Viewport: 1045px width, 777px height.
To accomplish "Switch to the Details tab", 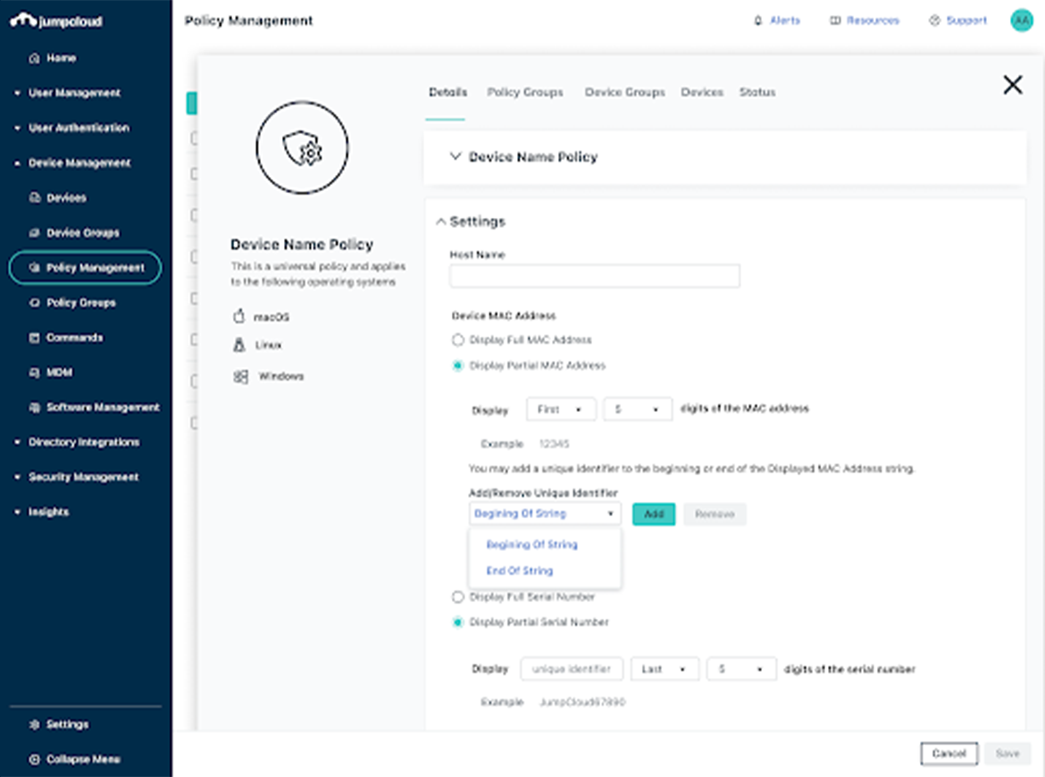I will 447,92.
